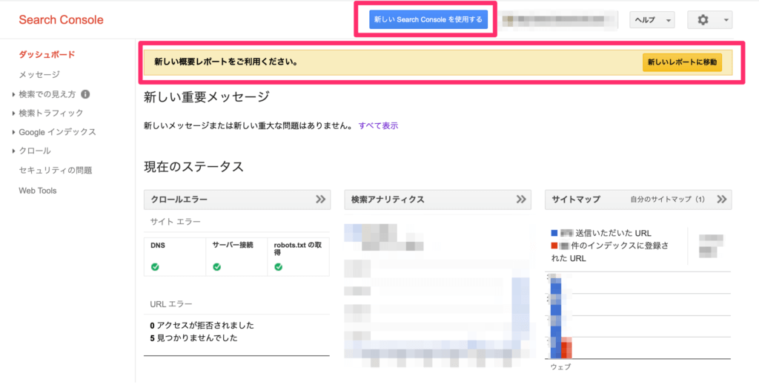
Task: Select ダッシュボード in the sidebar
Action: click(47, 55)
